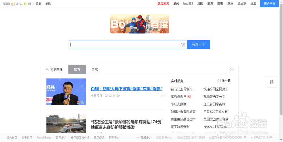Open 关于百度 footer link

[27, 137]
